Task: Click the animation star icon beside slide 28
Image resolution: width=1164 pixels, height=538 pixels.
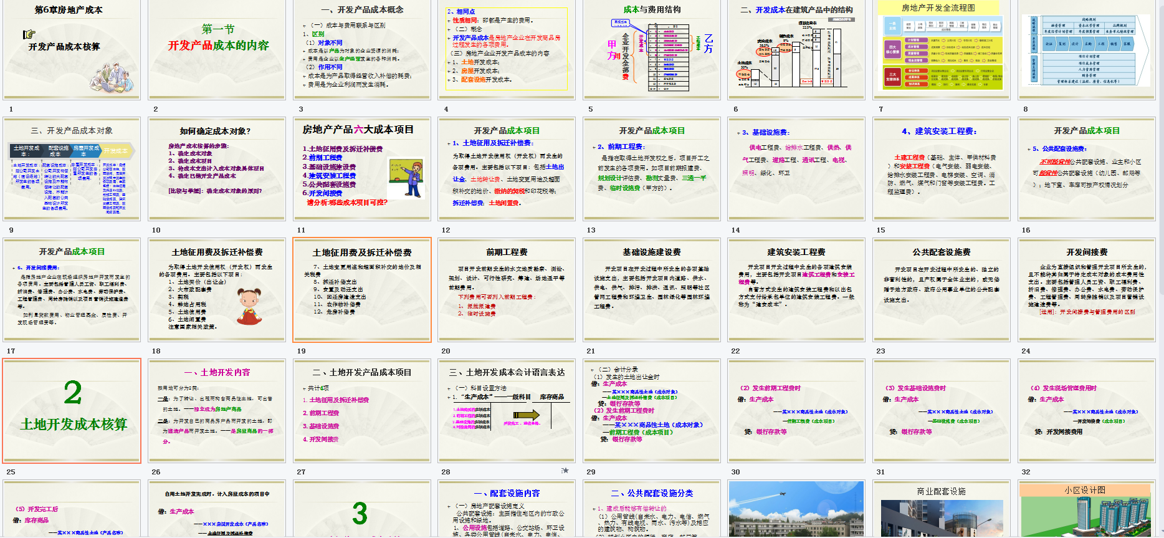Action: point(565,470)
